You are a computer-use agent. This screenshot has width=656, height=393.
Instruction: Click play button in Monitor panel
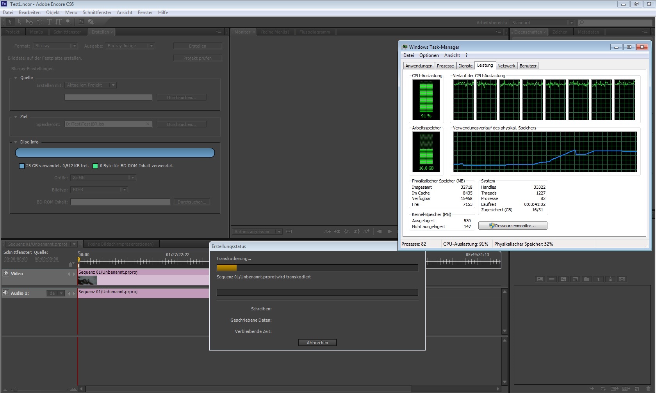[x=390, y=232]
